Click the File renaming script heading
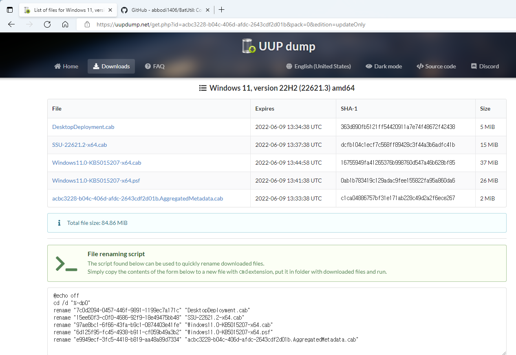516x355 pixels. 116,254
